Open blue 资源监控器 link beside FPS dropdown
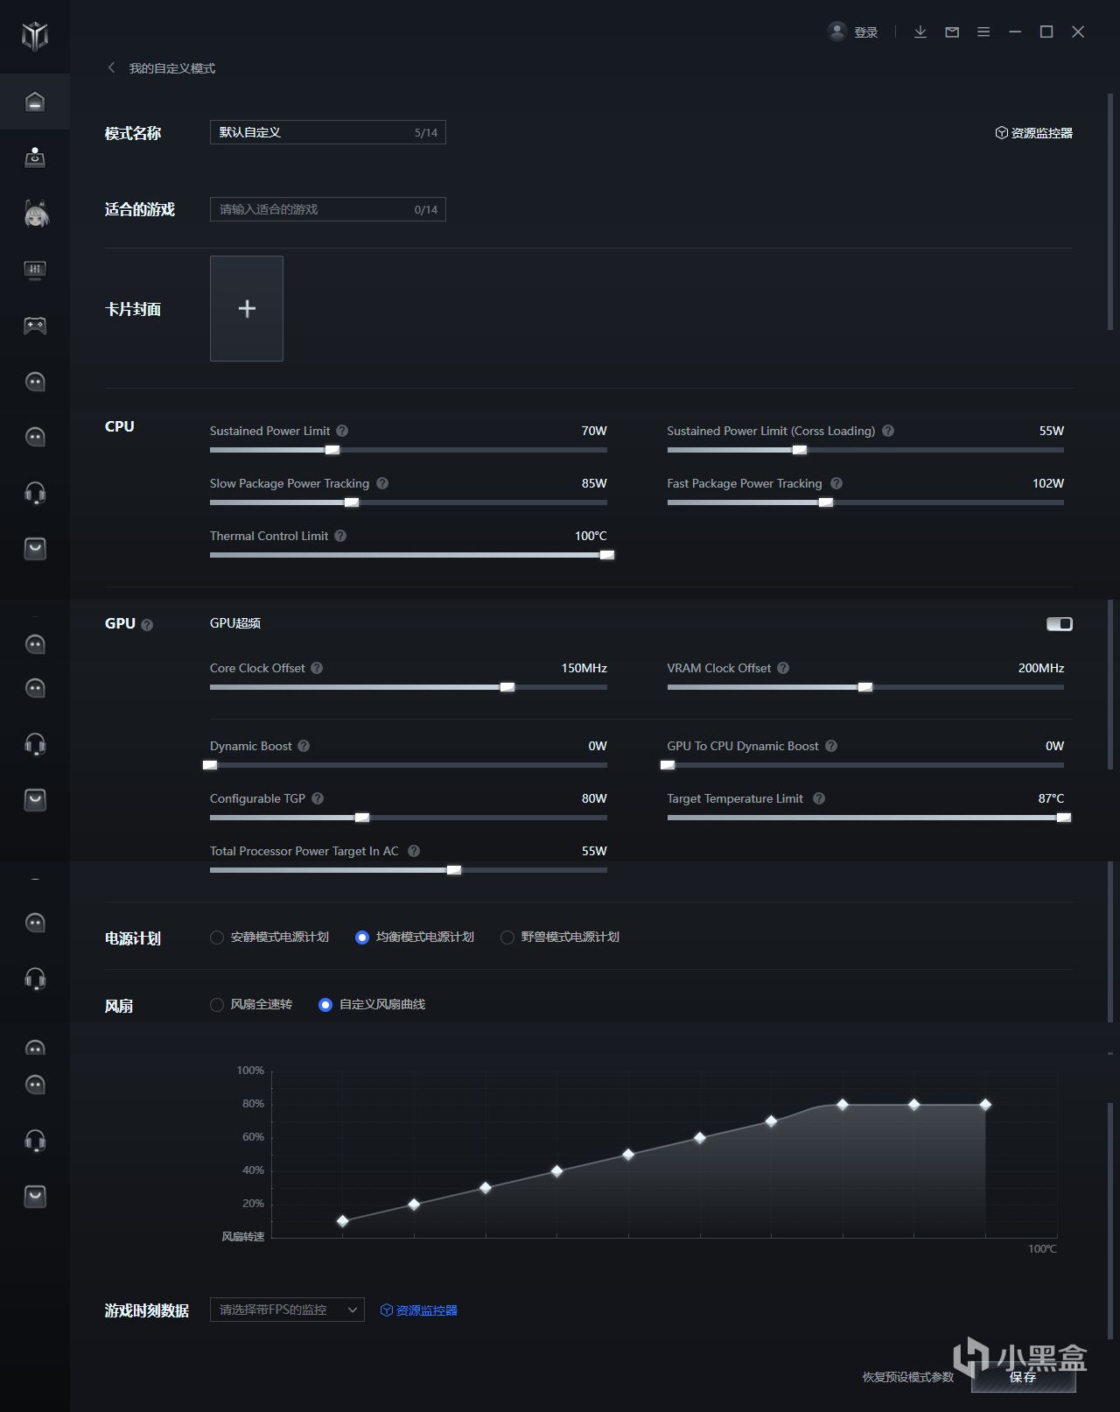This screenshot has height=1412, width=1120. pyautogui.click(x=419, y=1310)
